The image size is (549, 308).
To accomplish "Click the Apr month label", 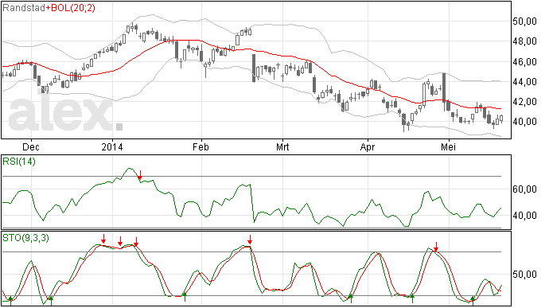I will click(368, 146).
